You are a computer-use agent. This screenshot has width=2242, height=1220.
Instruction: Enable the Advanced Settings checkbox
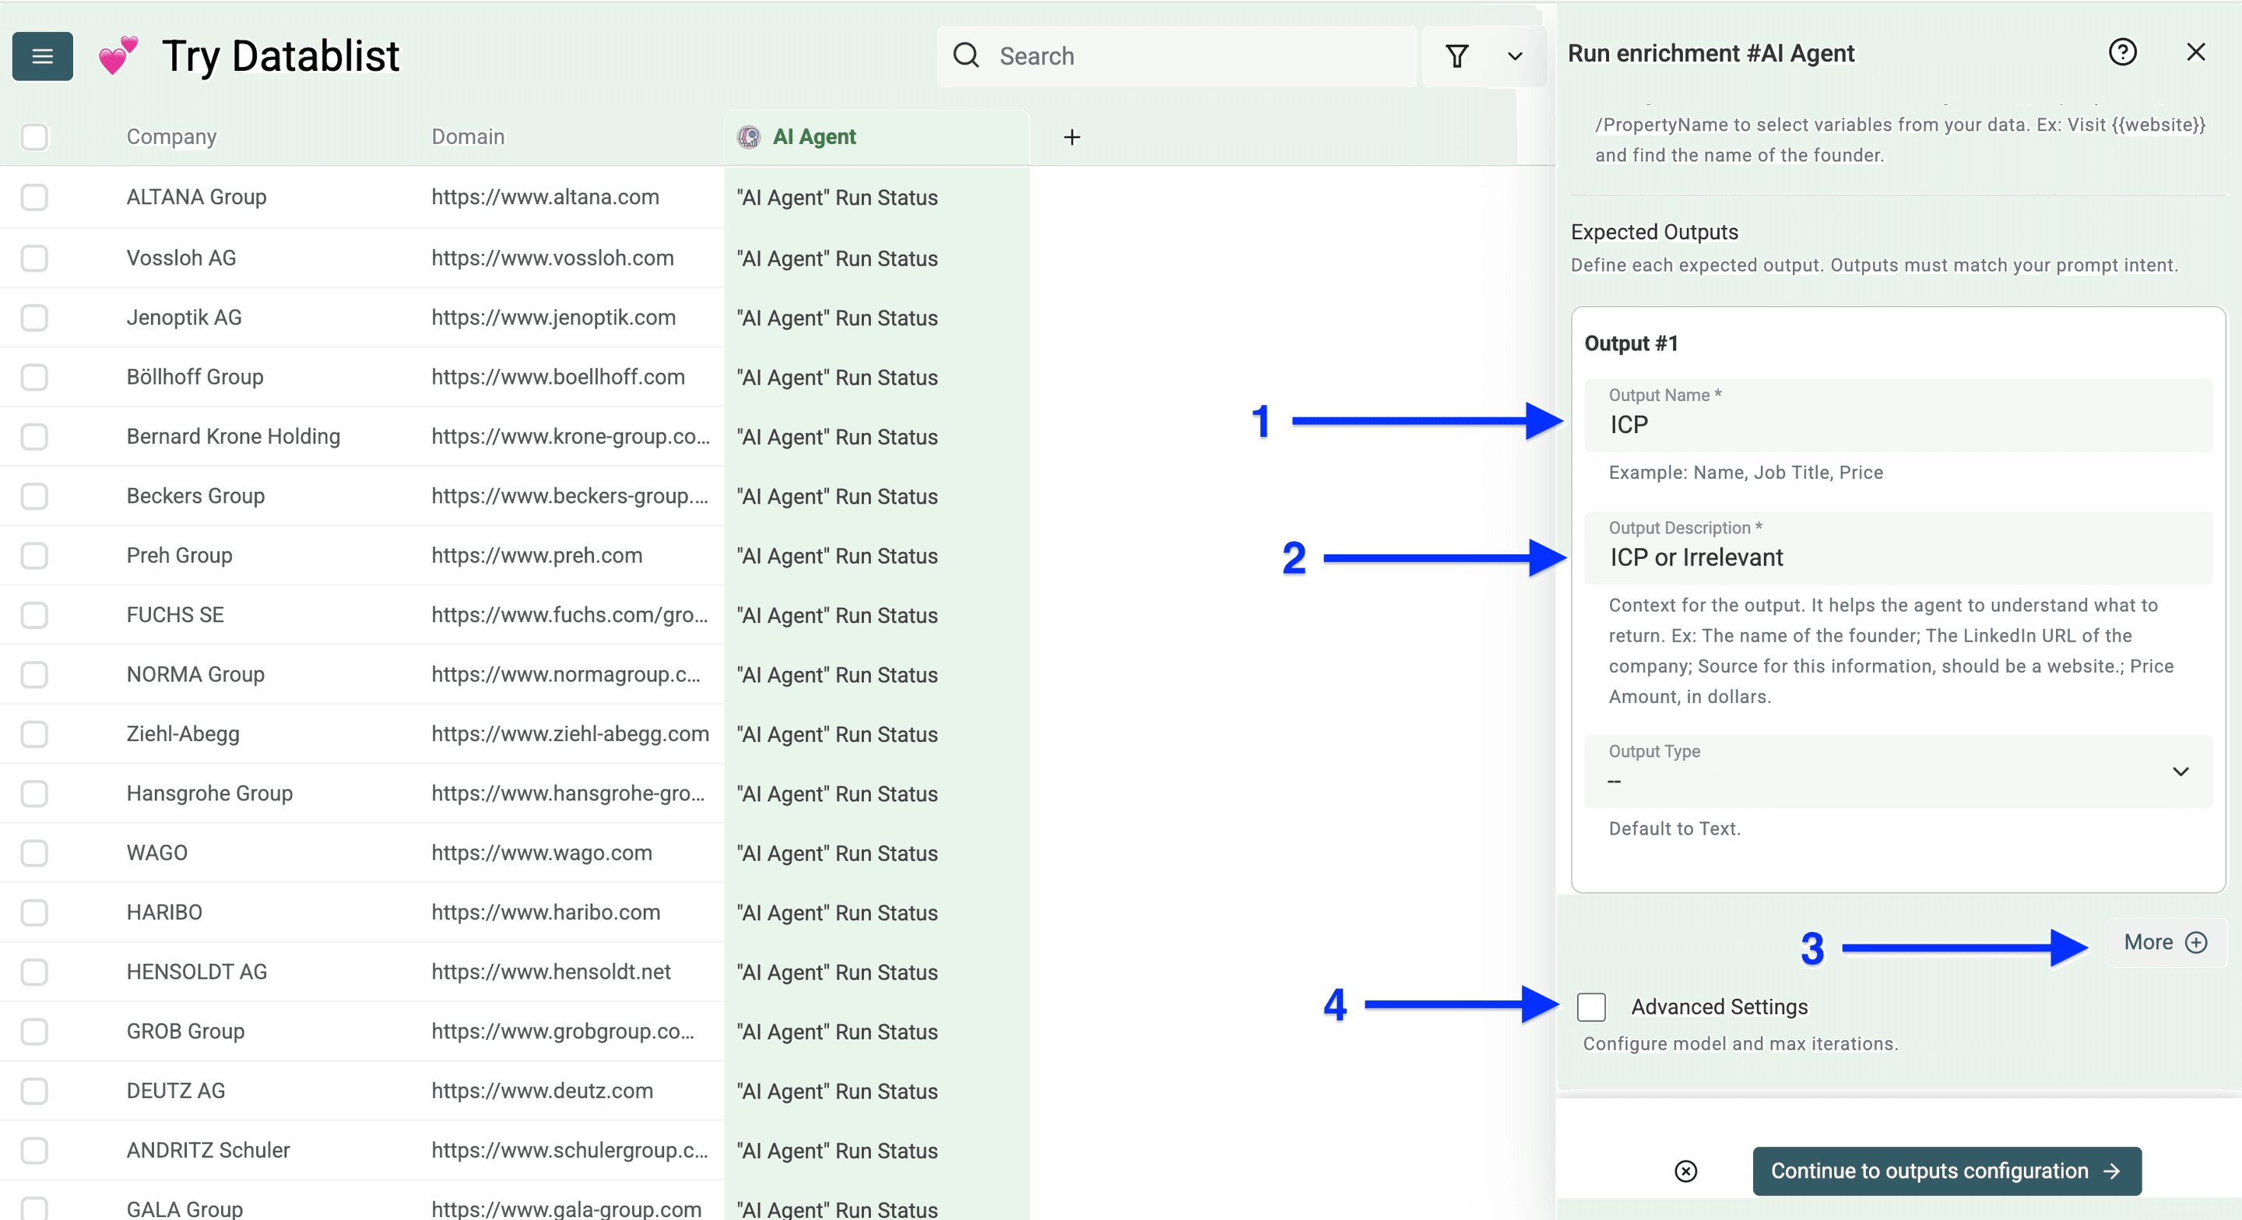tap(1591, 1007)
